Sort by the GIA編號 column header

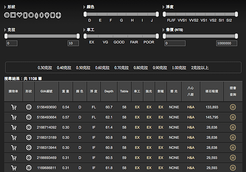click(47, 92)
